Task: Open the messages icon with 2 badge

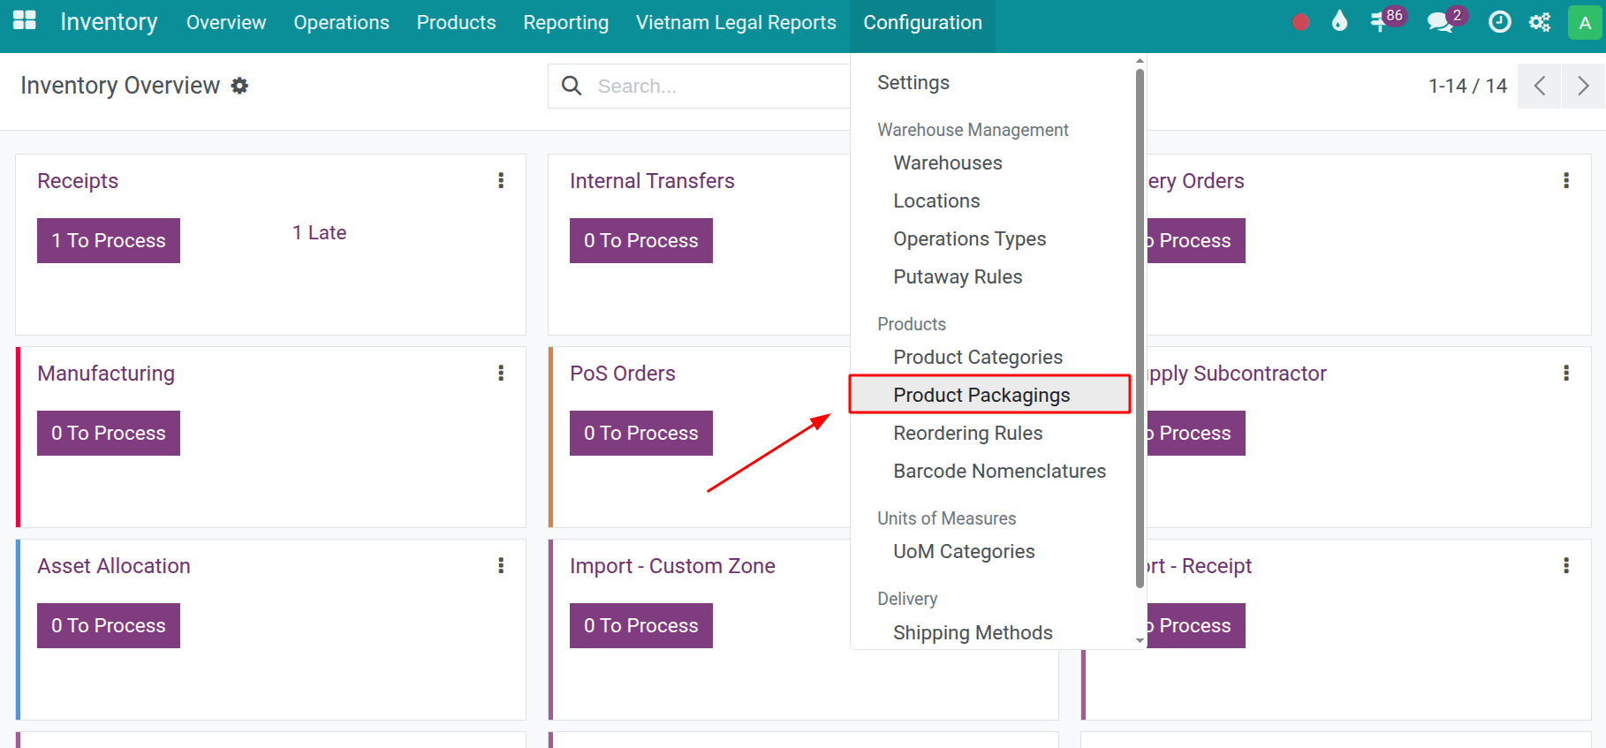Action: point(1440,22)
